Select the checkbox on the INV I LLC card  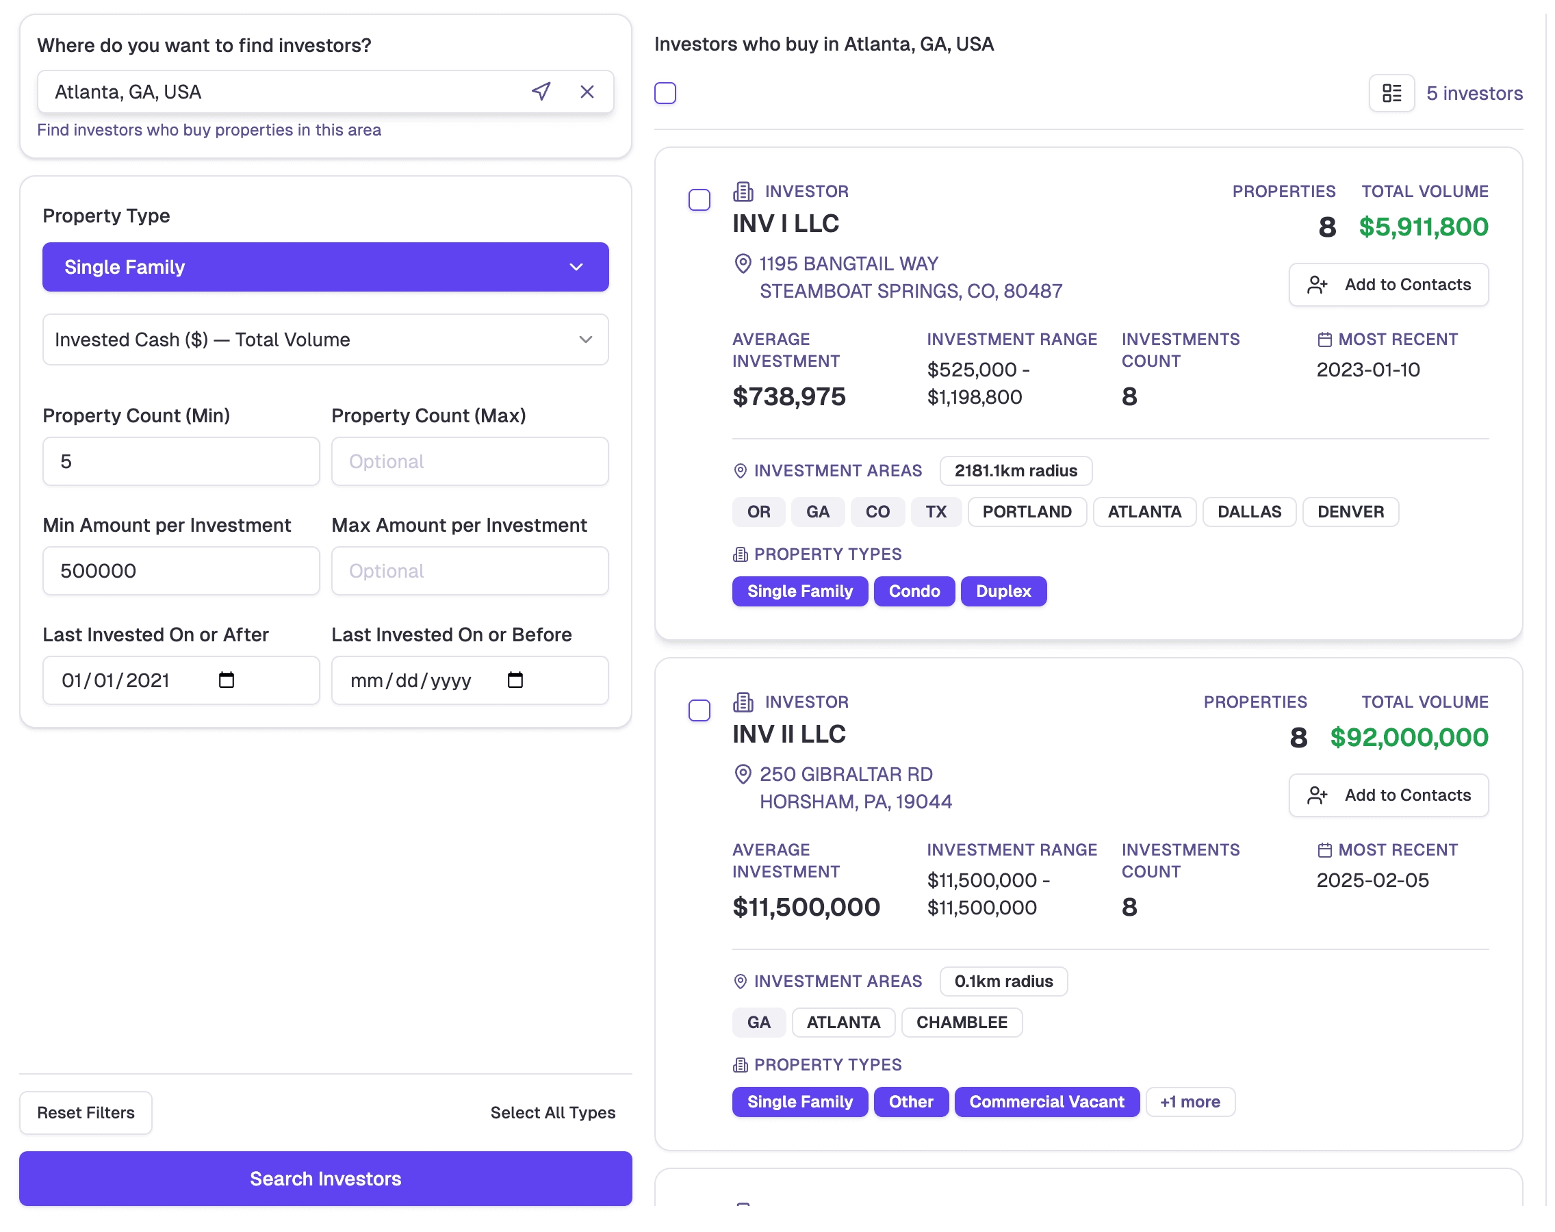[699, 200]
